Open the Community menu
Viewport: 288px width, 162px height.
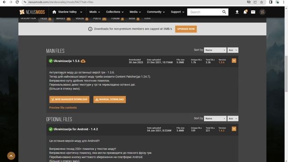[x=156, y=12]
